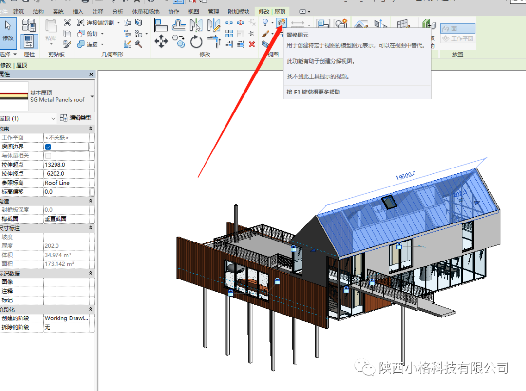Open the 体量和场地 ribbon tab
Viewport: 526px width, 391px height.
click(146, 11)
